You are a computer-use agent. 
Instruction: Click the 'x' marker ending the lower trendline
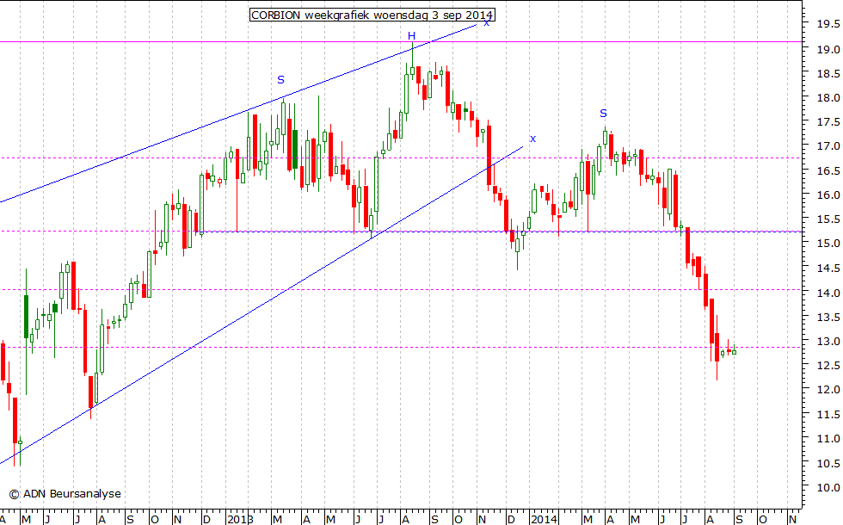click(x=532, y=139)
